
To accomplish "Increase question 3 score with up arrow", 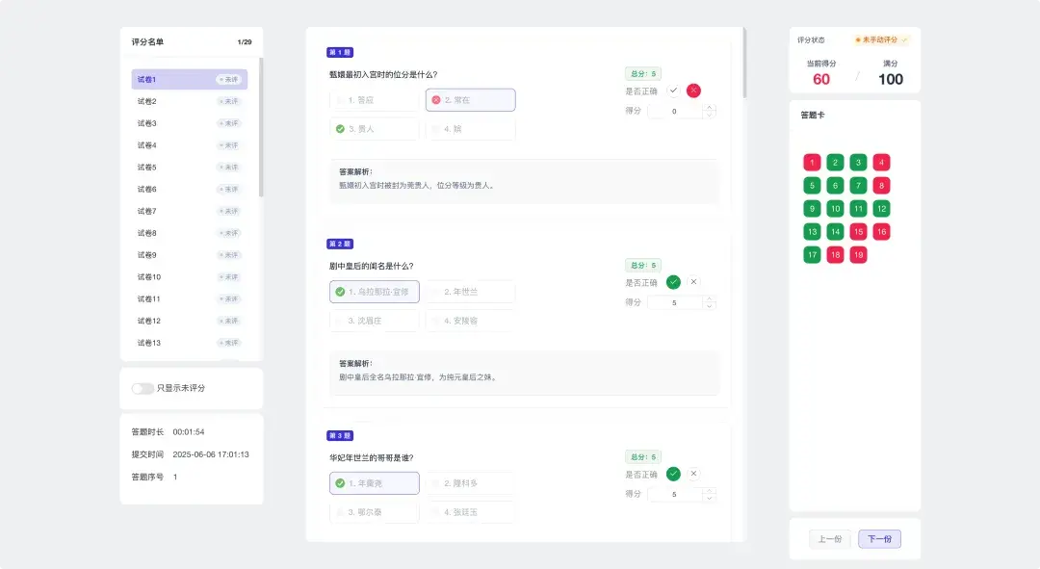I will pos(709,491).
